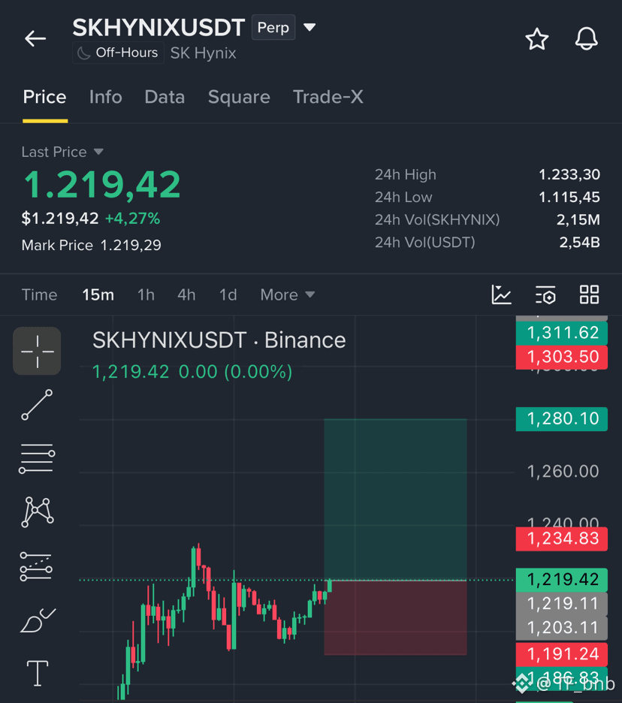The image size is (622, 703).
Task: Click the Mark Price 1.219,29 value
Action: (131, 246)
